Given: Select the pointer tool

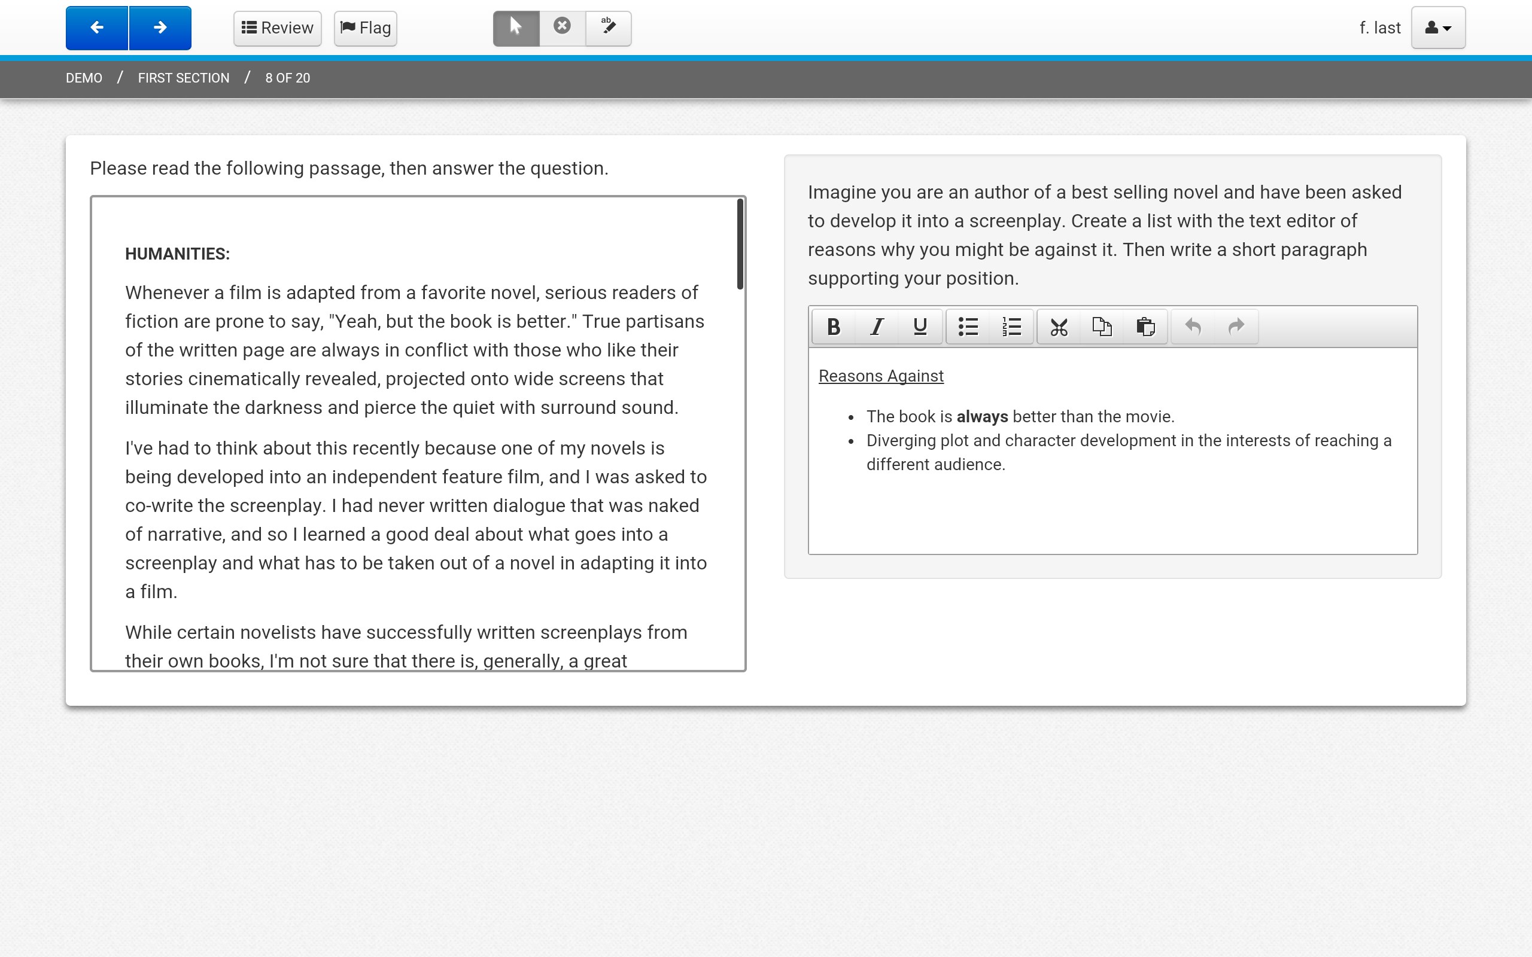Looking at the screenshot, I should pos(516,28).
